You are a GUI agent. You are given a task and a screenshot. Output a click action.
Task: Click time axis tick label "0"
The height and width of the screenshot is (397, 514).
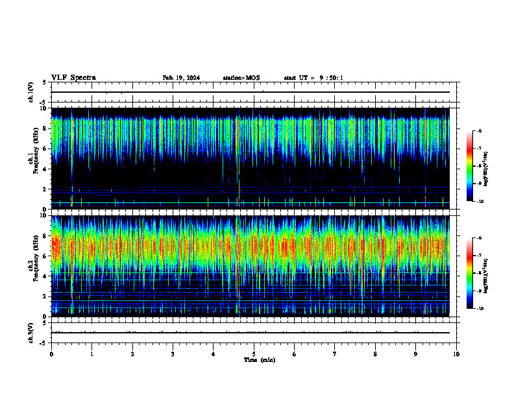[x=51, y=354]
